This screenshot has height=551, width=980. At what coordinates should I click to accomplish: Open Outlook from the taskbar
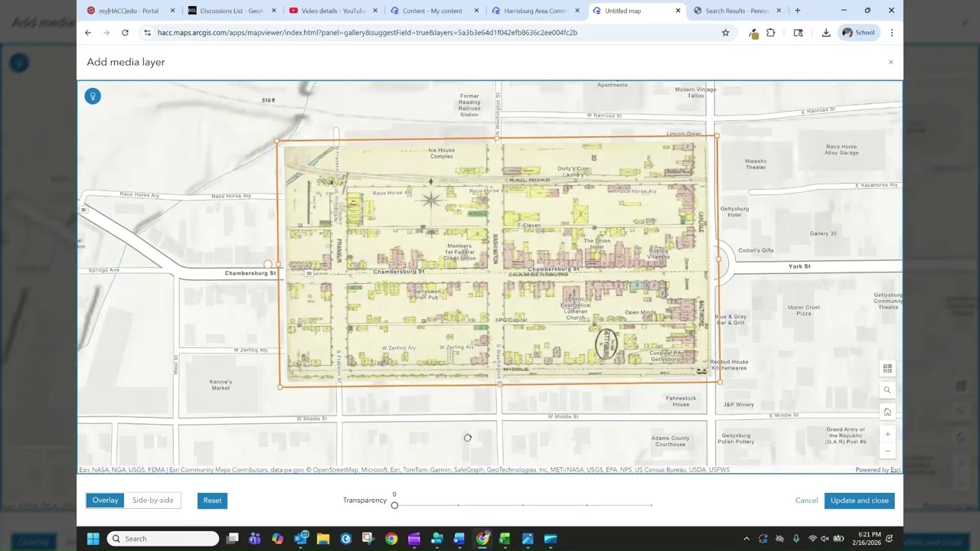coord(301,539)
